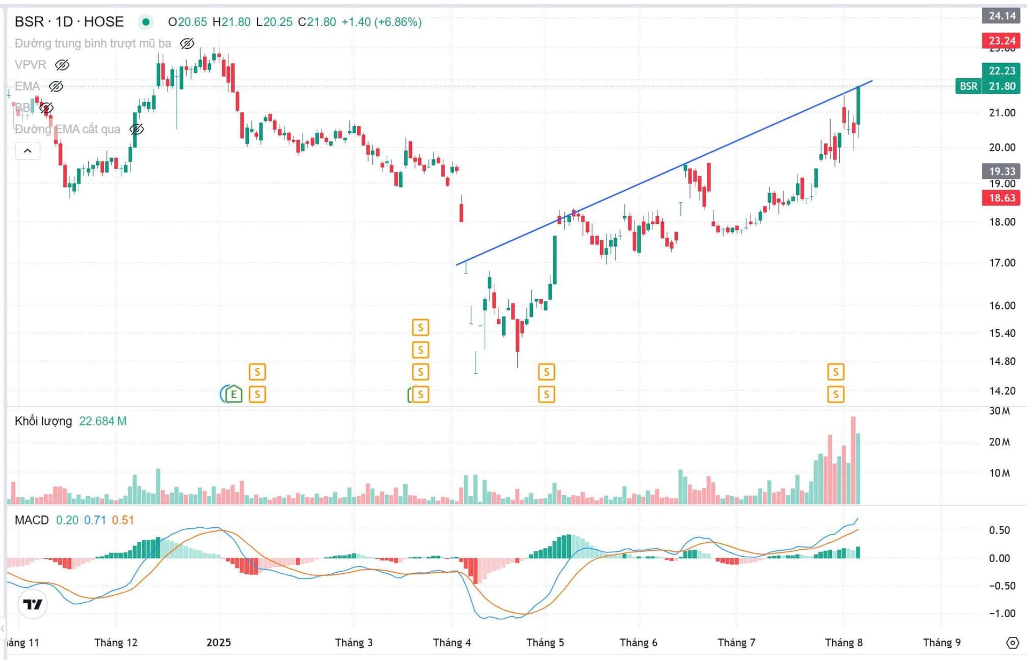Unhide the Đường EMA cắt qua indicator
The height and width of the screenshot is (660, 1027).
tap(136, 129)
